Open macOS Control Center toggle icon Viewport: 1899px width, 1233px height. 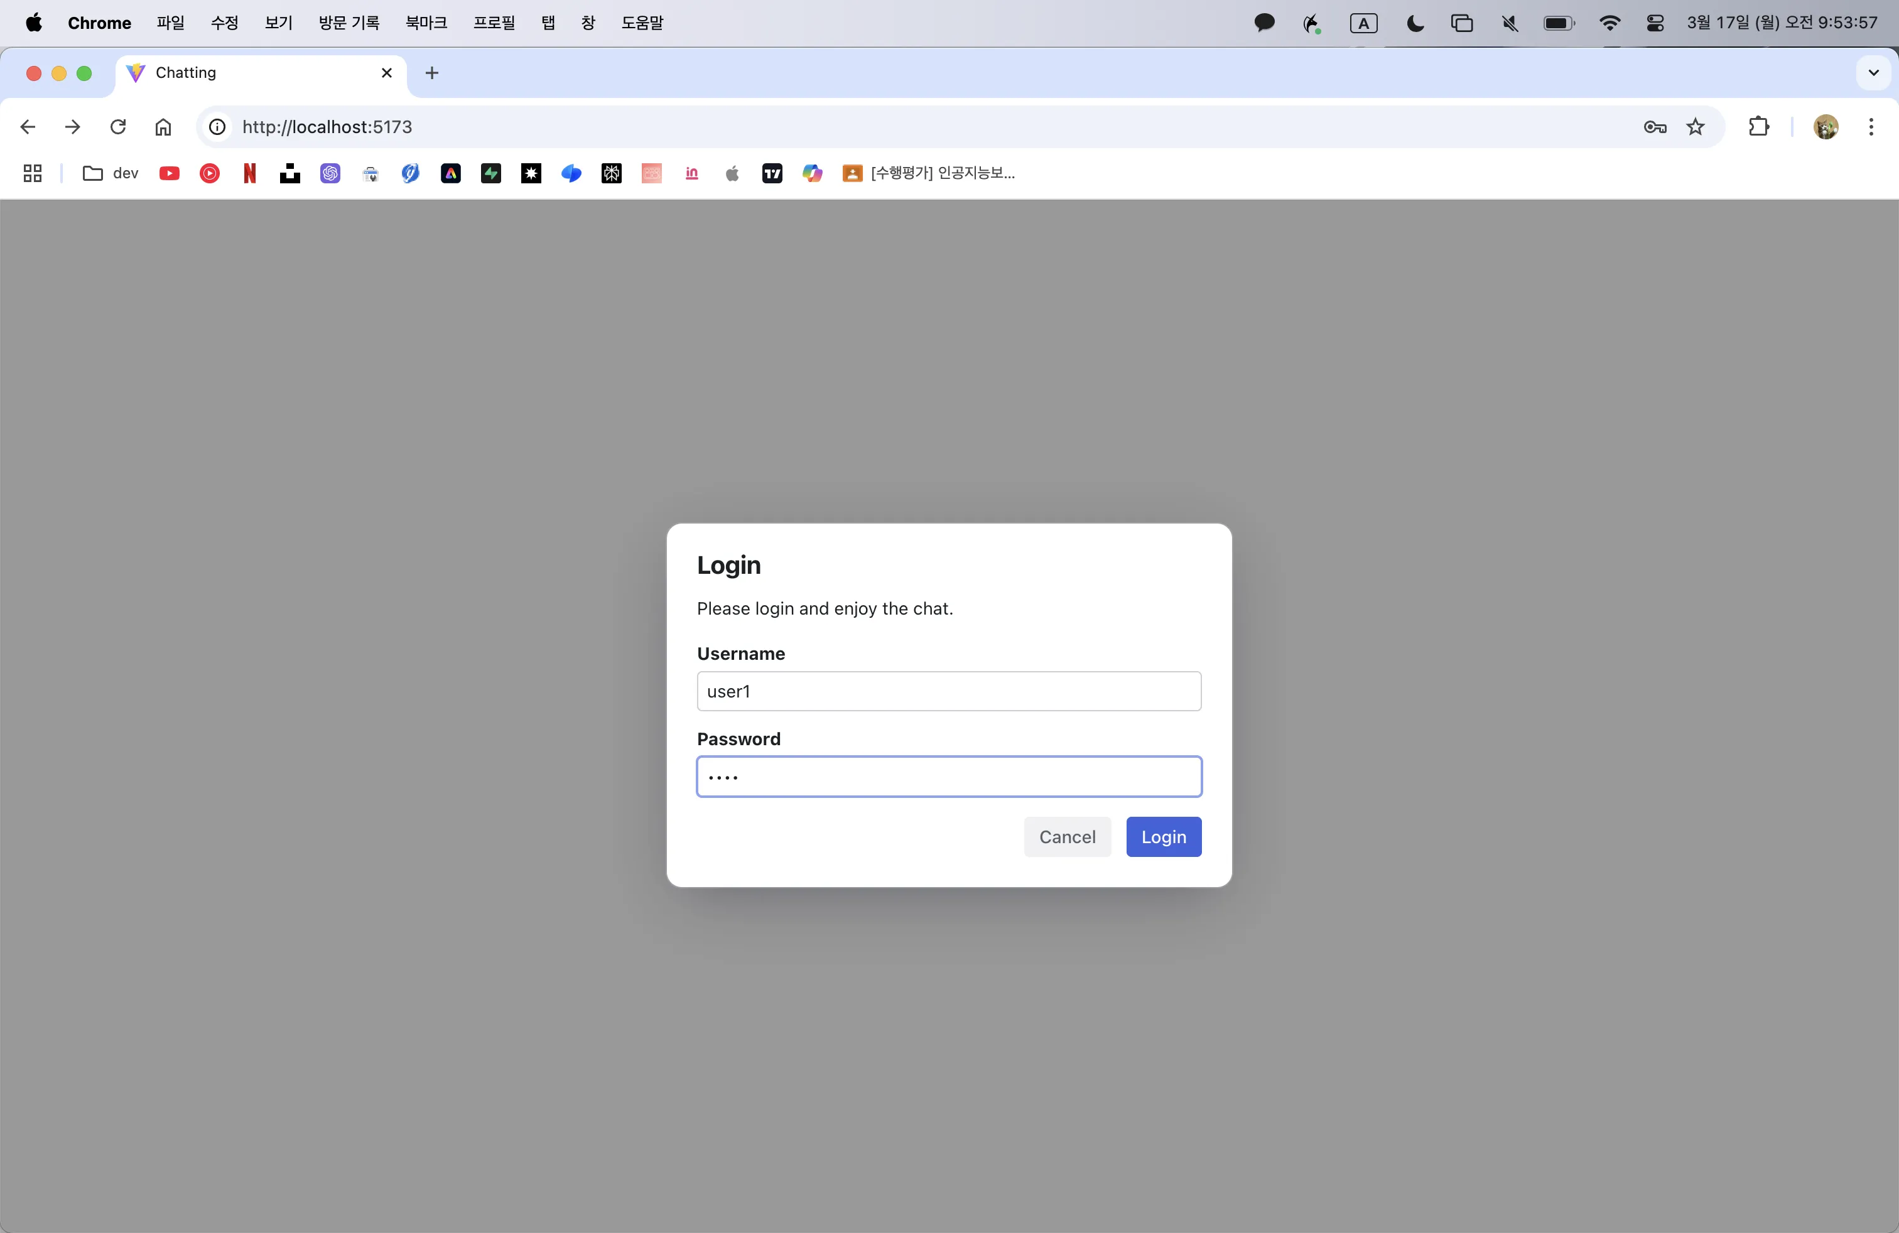click(x=1655, y=23)
